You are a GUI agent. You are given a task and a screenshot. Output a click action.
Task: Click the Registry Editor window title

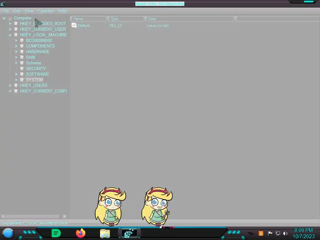click(160, 4)
